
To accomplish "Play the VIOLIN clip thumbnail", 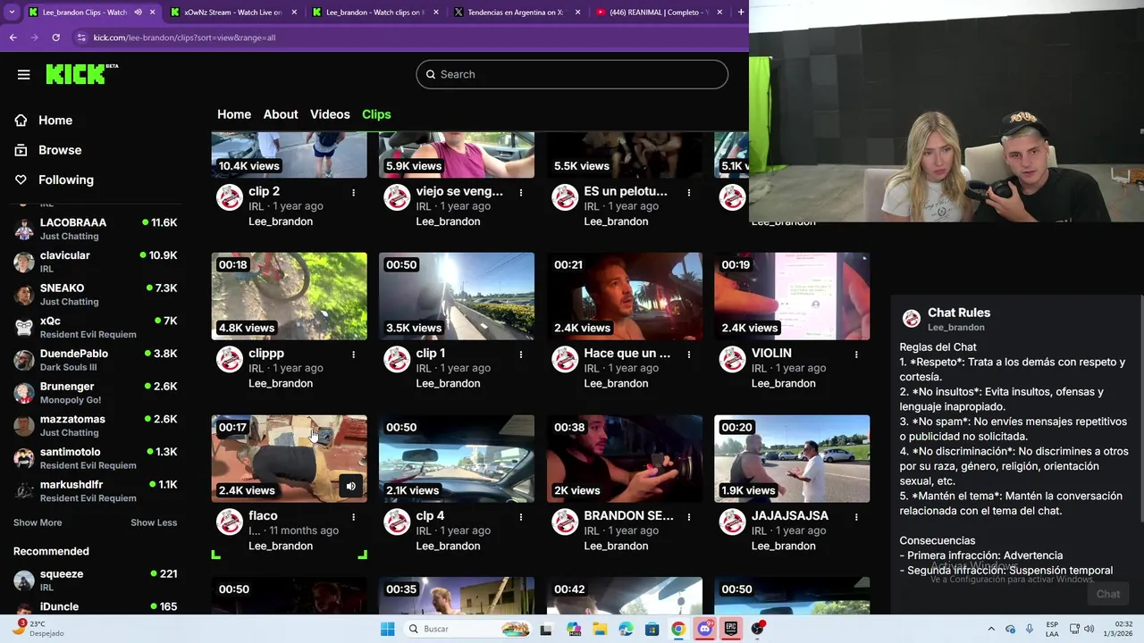I will [x=792, y=296].
